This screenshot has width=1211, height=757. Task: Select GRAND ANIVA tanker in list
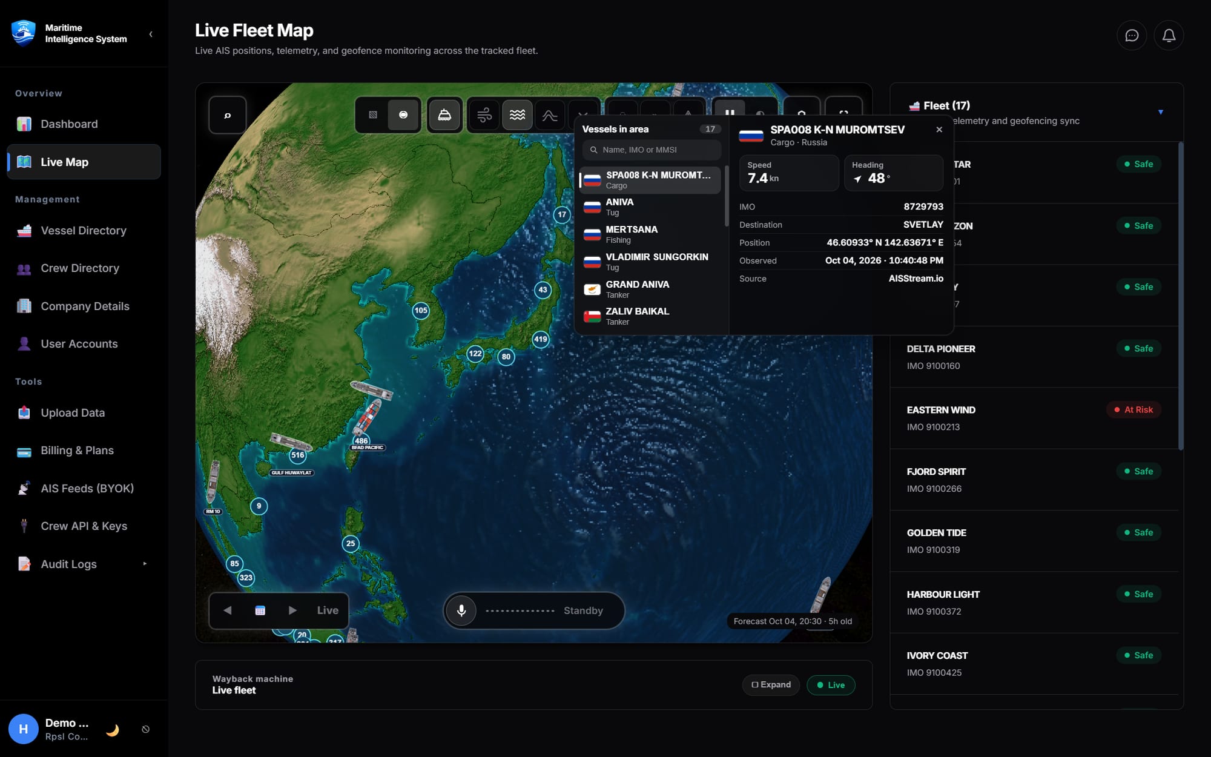[x=651, y=289]
